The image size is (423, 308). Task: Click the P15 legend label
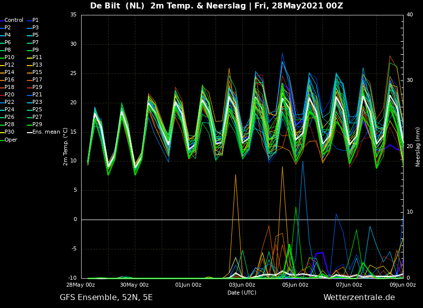coord(35,72)
